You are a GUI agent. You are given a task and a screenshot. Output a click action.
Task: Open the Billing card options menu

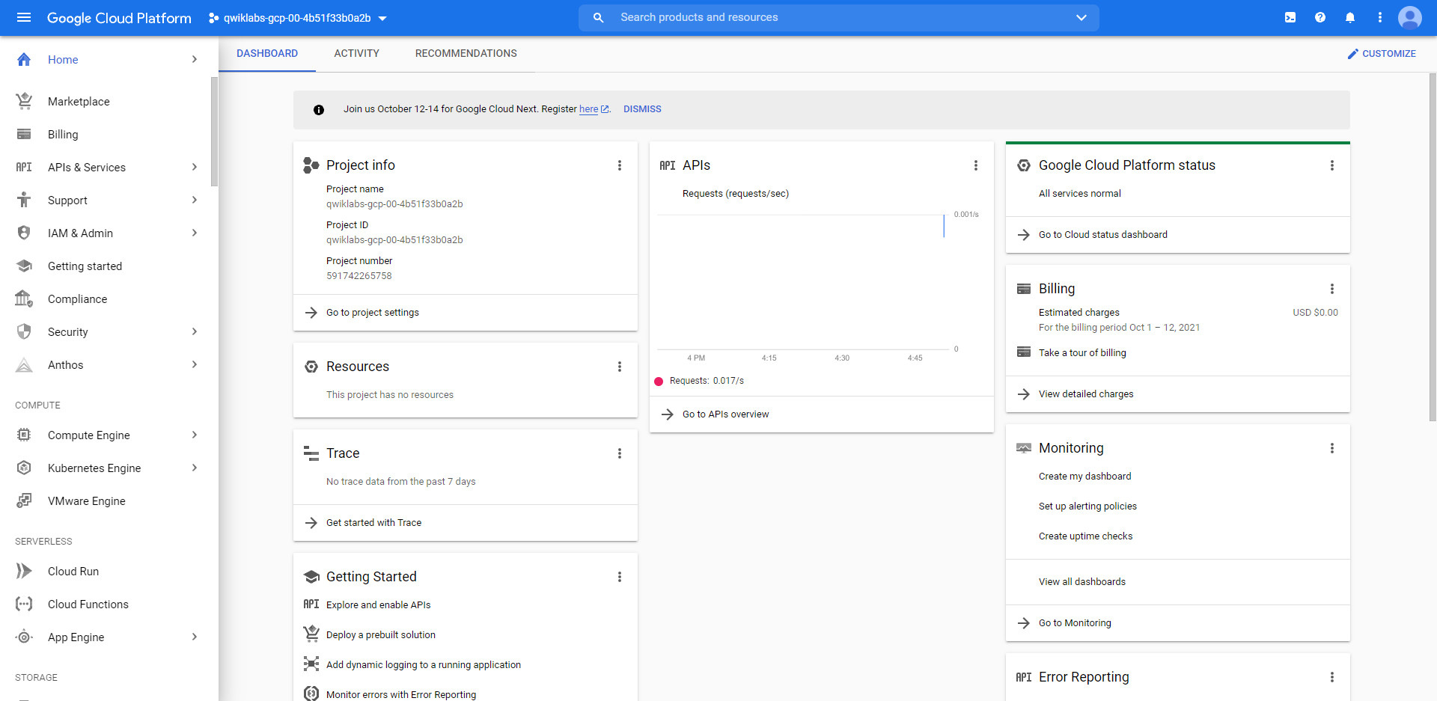[x=1332, y=288]
